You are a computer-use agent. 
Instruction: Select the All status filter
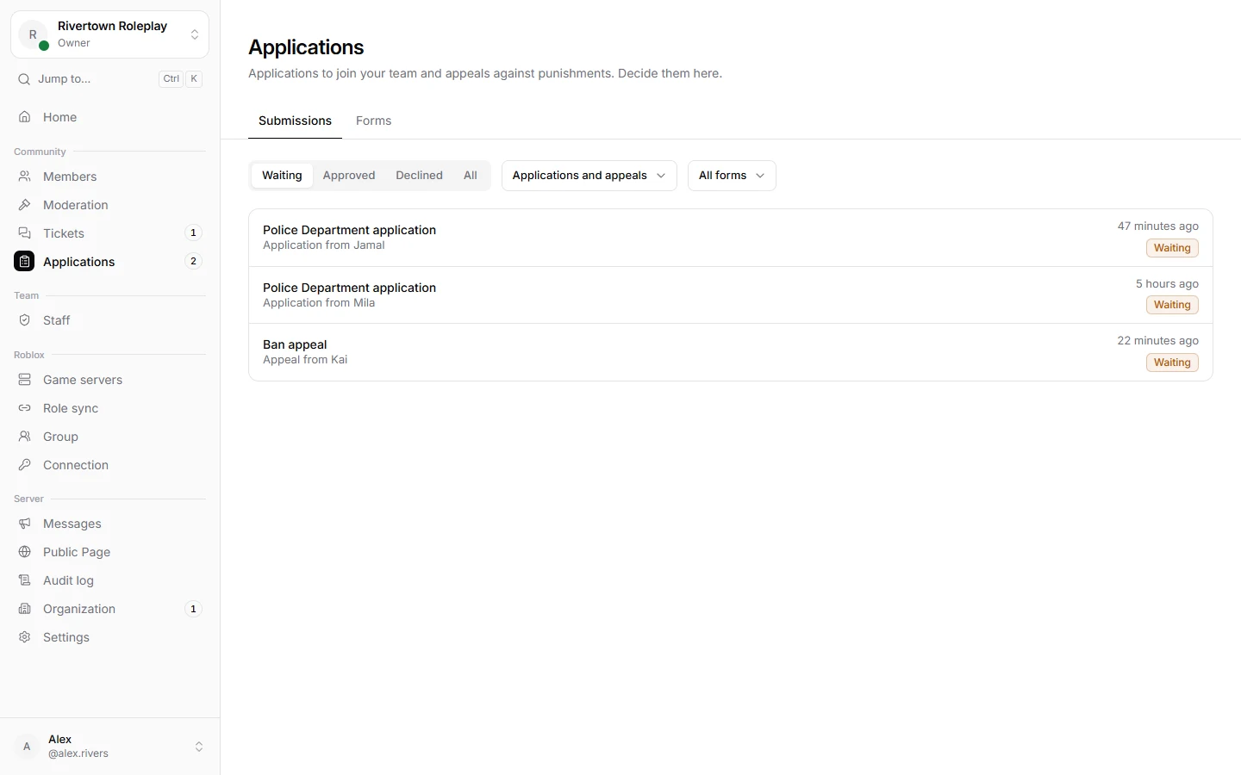pyautogui.click(x=471, y=176)
